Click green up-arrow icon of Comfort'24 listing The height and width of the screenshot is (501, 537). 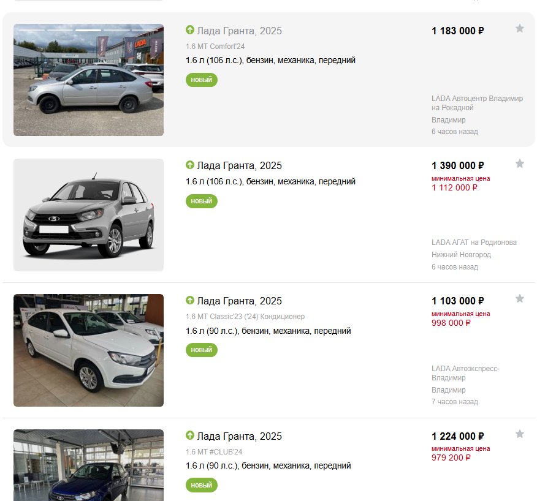point(190,30)
